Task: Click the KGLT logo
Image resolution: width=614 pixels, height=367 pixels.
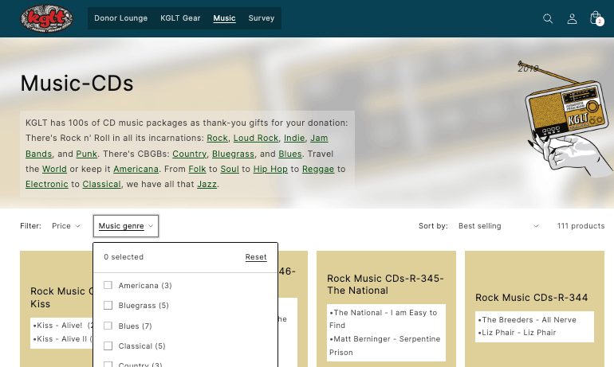Action: tap(46, 18)
